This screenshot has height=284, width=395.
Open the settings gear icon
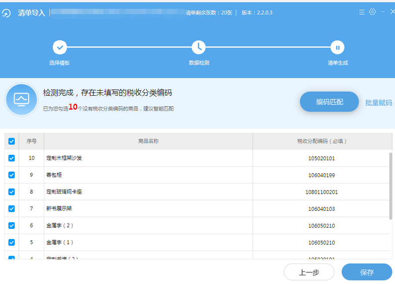tap(373, 12)
